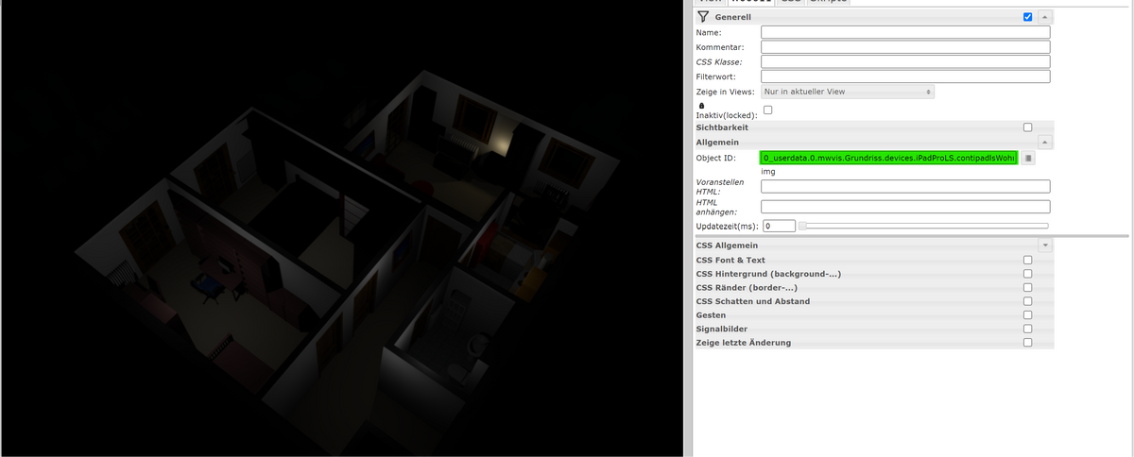
Task: Collapse the Generell section with arrow button
Action: tap(1043, 17)
